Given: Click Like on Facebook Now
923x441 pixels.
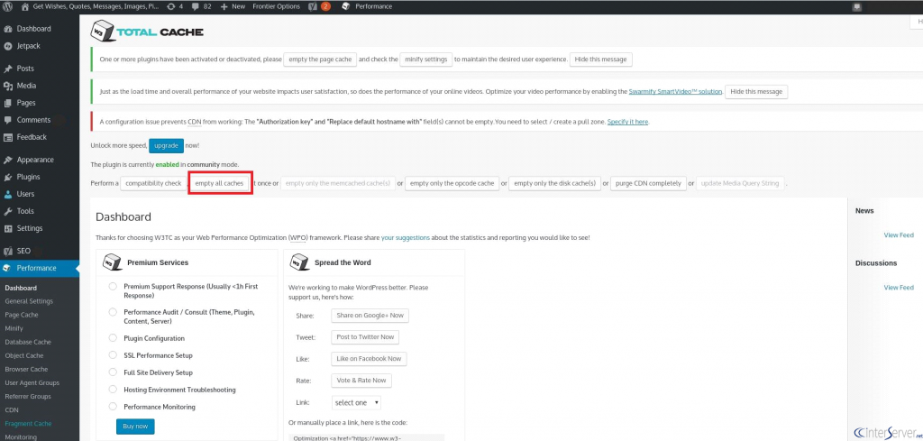Looking at the screenshot, I should click(369, 359).
